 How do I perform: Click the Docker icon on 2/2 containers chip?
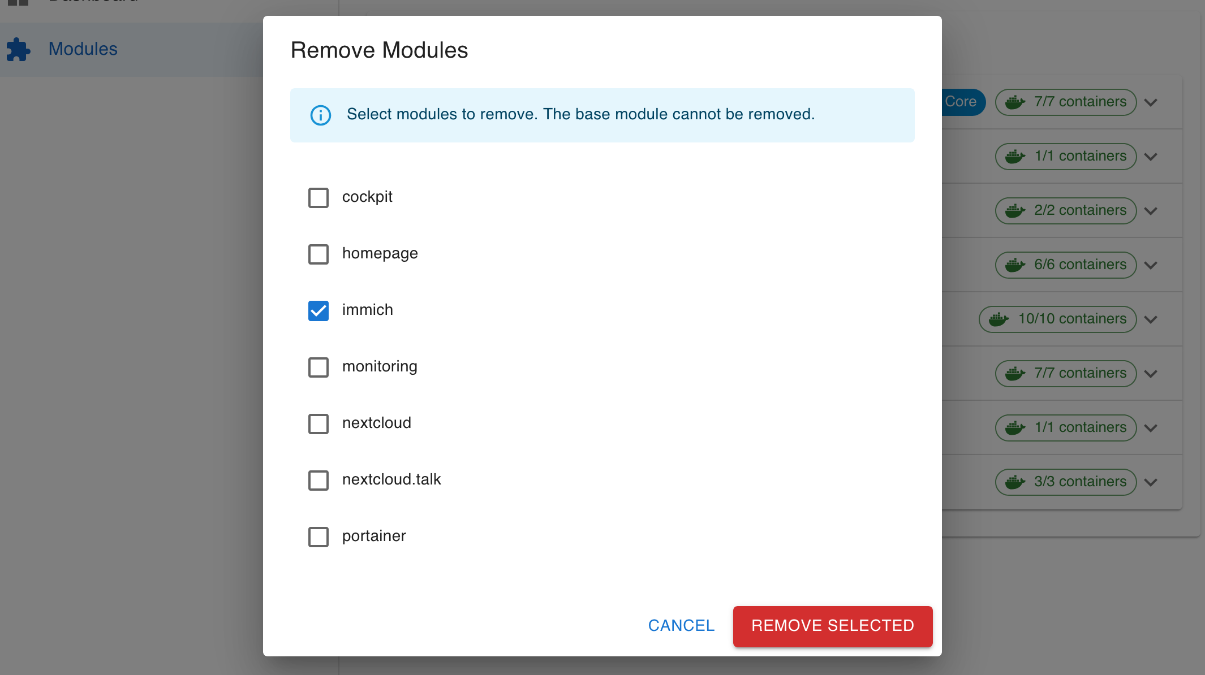tap(1015, 211)
